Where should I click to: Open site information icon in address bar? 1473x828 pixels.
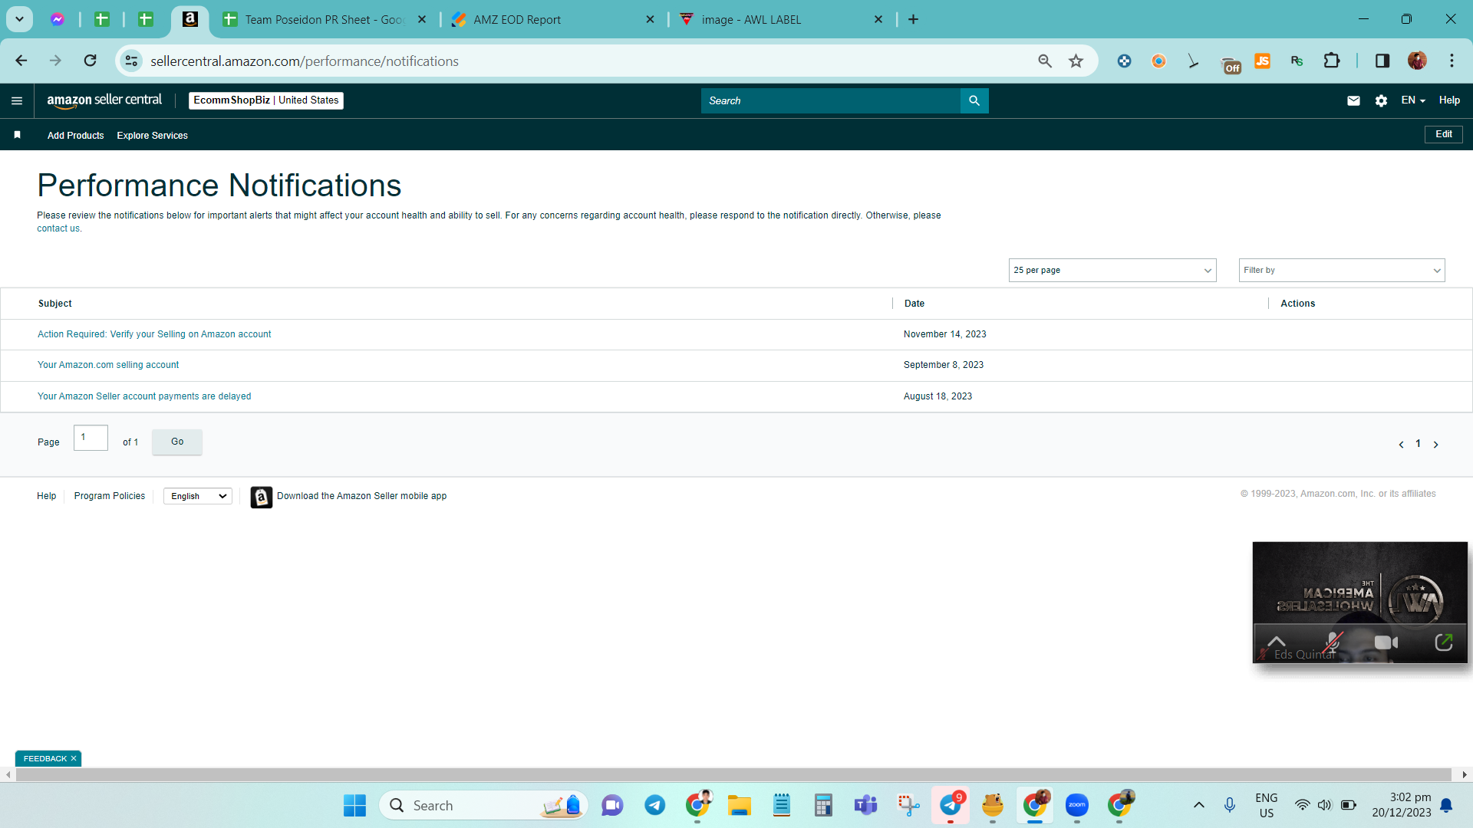(x=132, y=61)
